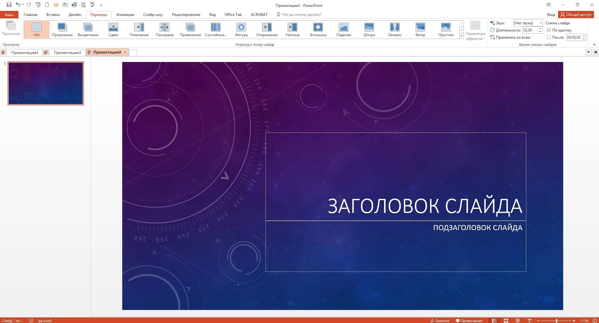Image resolution: width=599 pixels, height=323 pixels.
Task: Collapse the ribbon with the chevron
Action: 594,45
